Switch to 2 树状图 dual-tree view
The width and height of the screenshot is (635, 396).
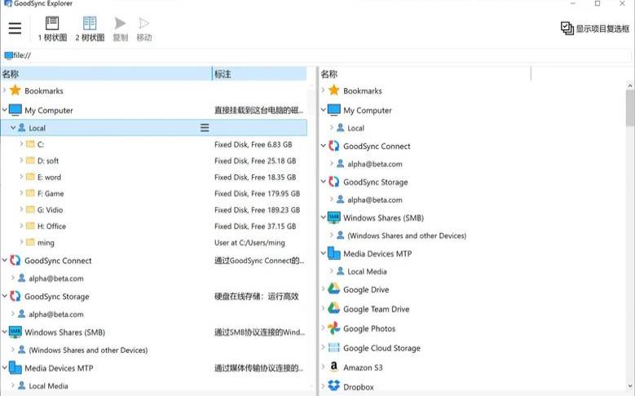(90, 29)
